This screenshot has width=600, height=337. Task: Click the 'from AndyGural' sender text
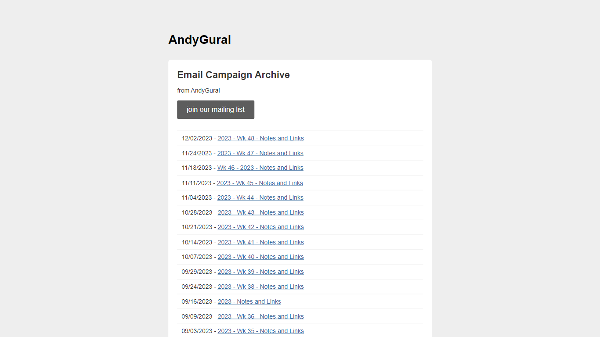(x=199, y=91)
